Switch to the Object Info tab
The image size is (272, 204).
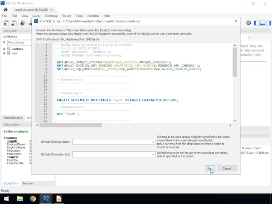pyautogui.click(x=11, y=183)
